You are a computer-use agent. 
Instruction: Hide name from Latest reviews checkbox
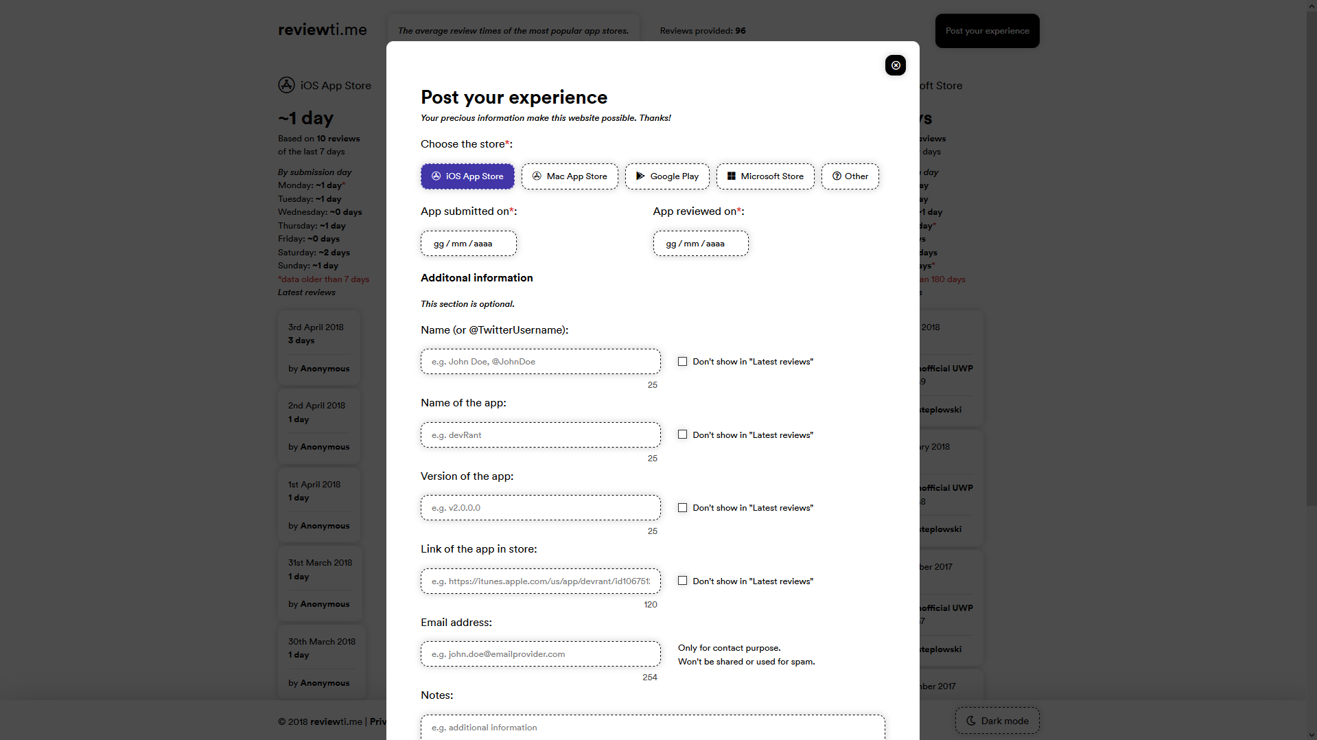click(682, 362)
